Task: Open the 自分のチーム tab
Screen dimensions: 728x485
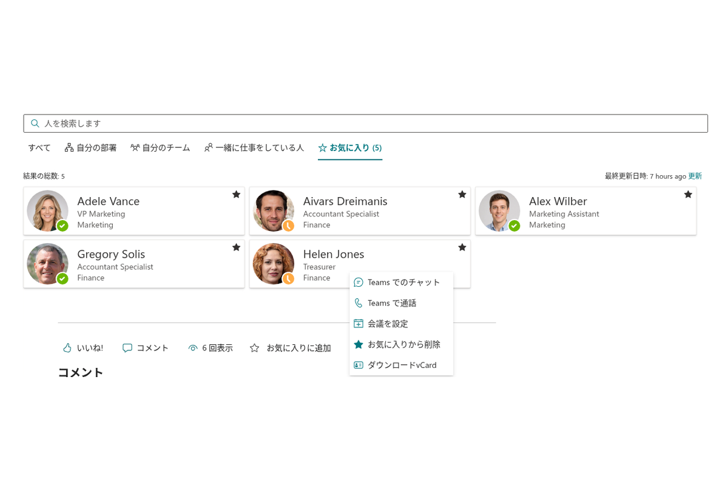Action: tap(160, 147)
